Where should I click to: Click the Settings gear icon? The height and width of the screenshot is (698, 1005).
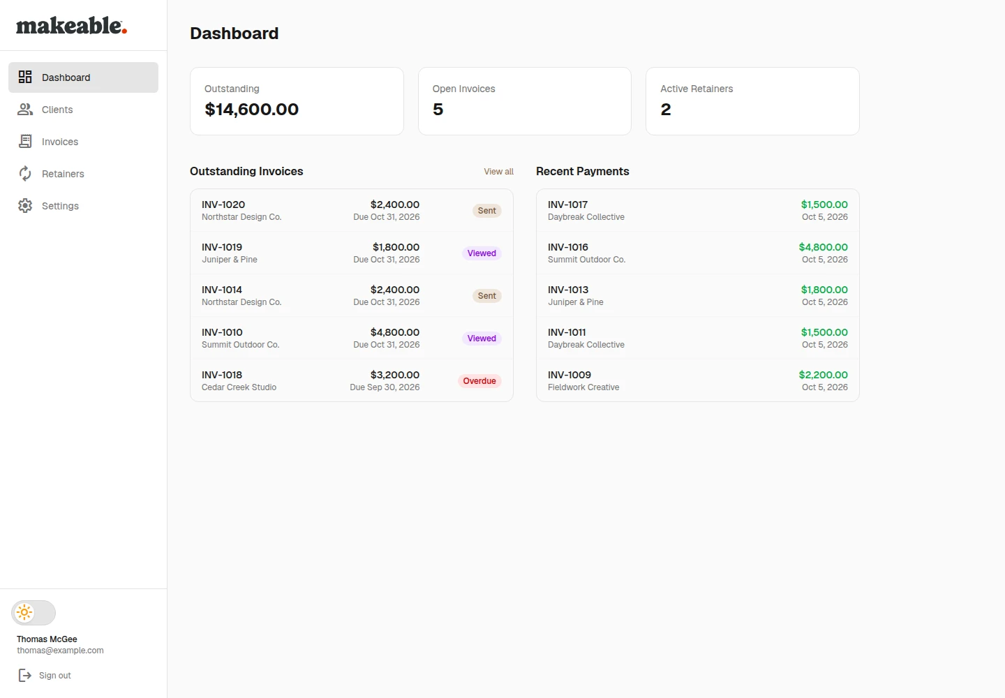click(25, 205)
